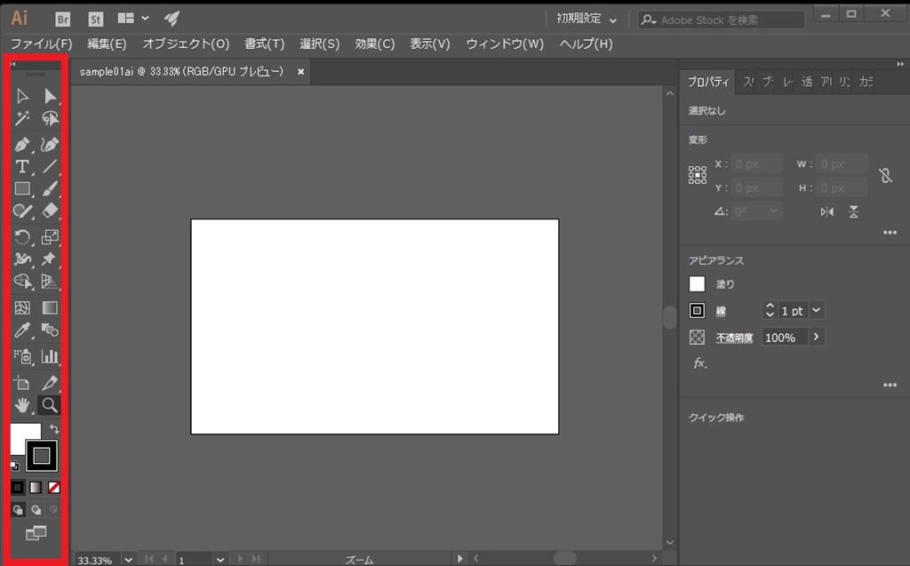This screenshot has width=910, height=566.
Task: Click the 塗り fill color swatch
Action: 698,284
